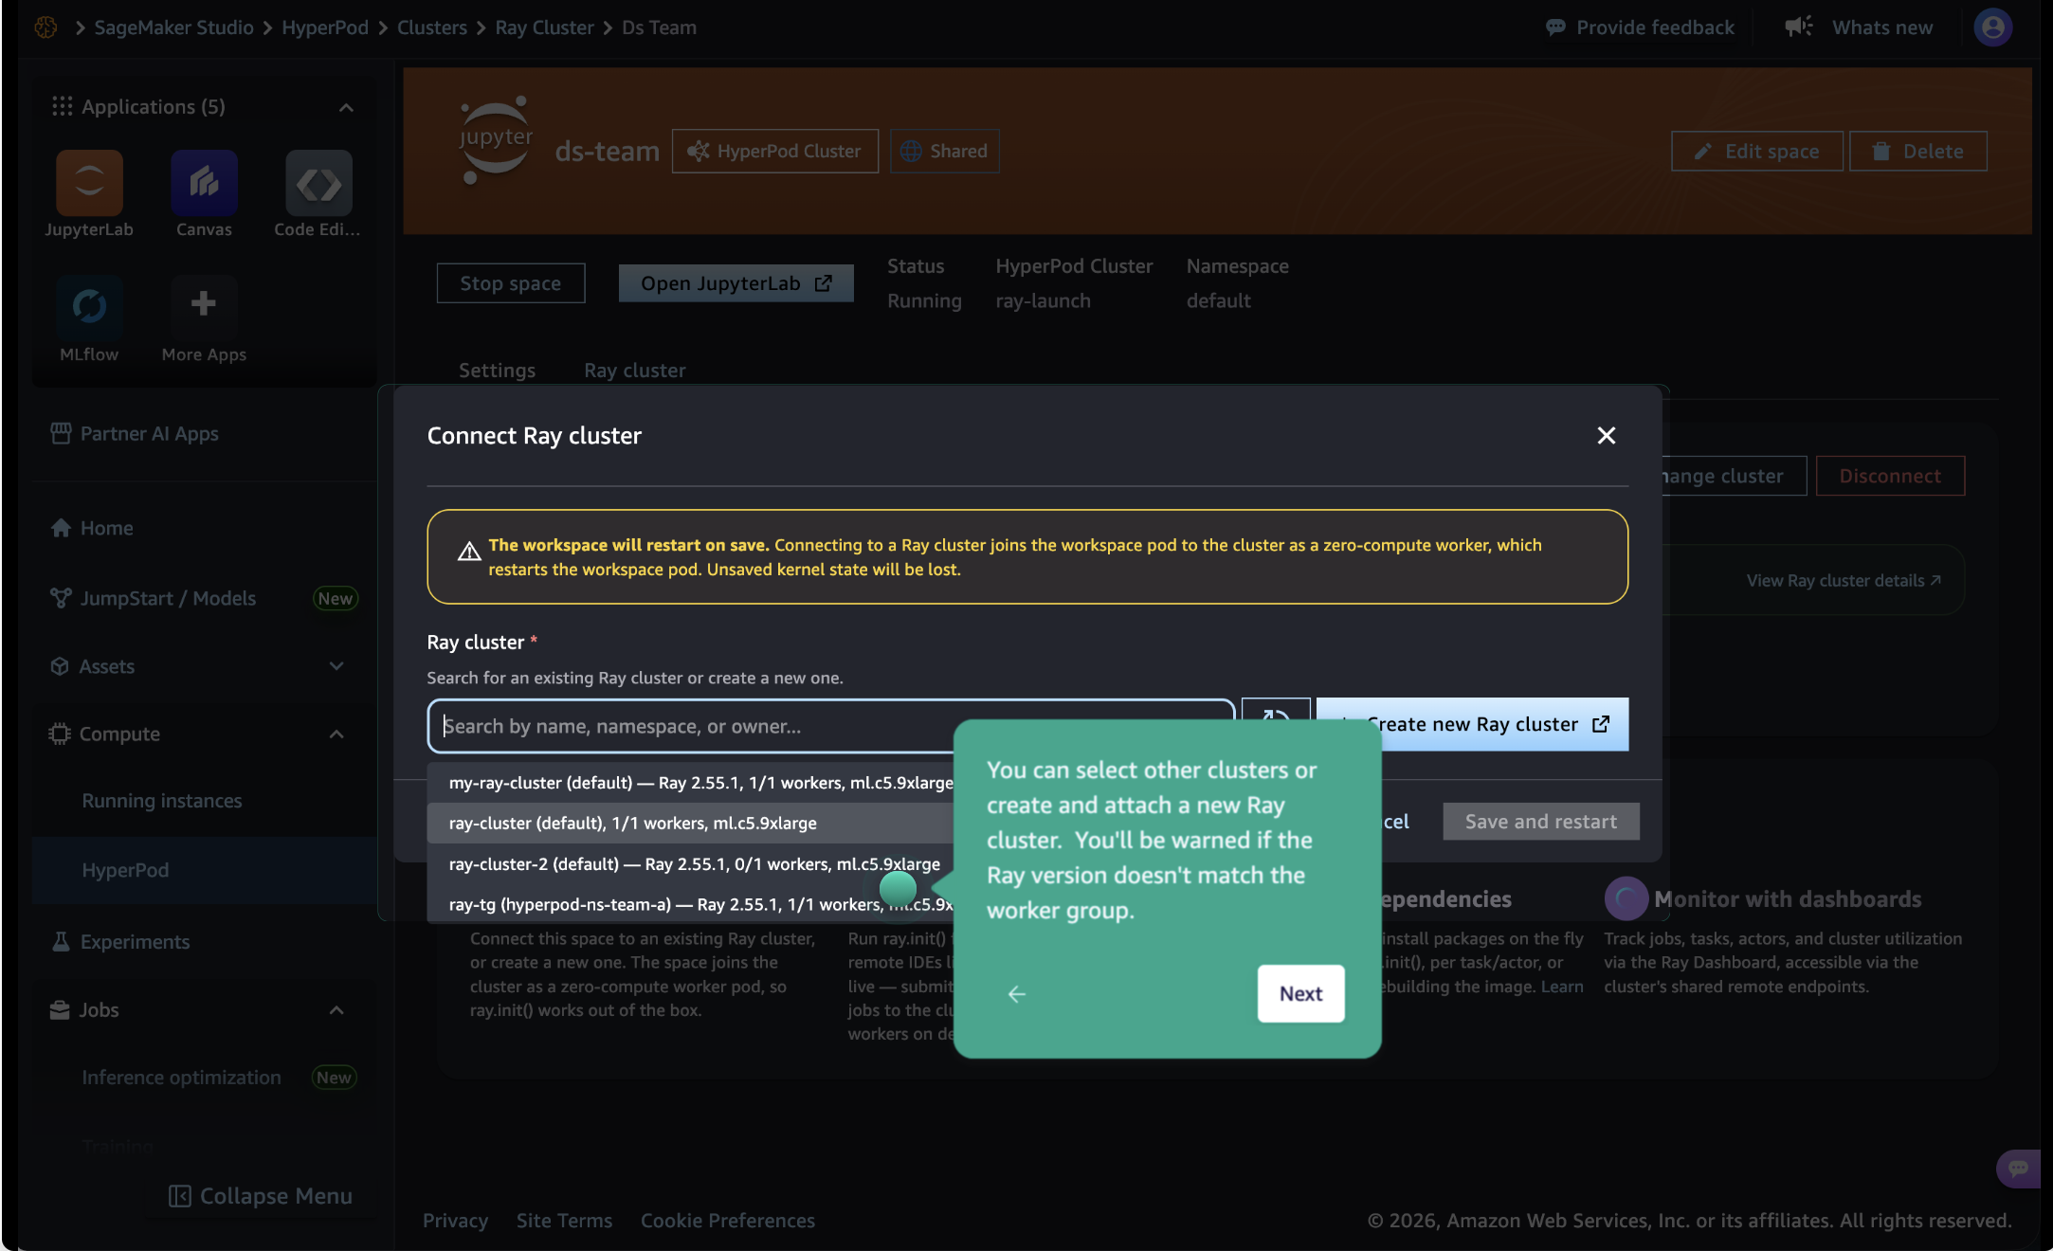Collapse the Compute section chevron
The width and height of the screenshot is (2053, 1251).
(336, 734)
